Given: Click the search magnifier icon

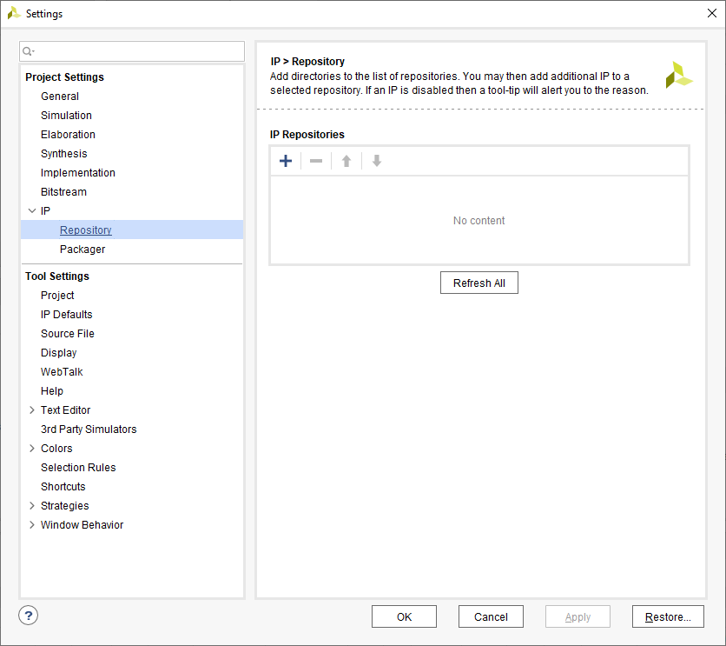Looking at the screenshot, I should [x=28, y=51].
